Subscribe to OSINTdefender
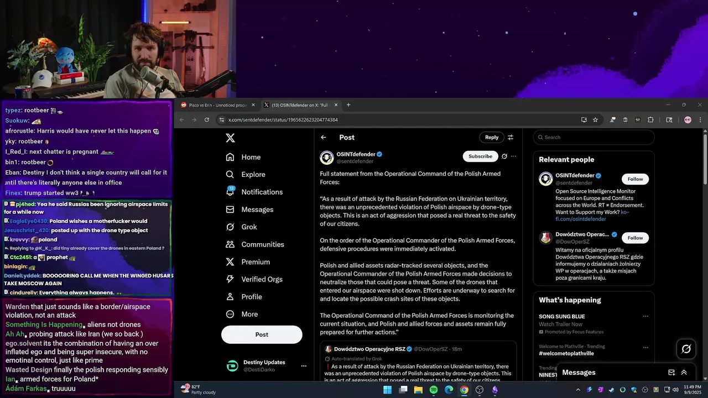708x398 pixels. tap(480, 156)
